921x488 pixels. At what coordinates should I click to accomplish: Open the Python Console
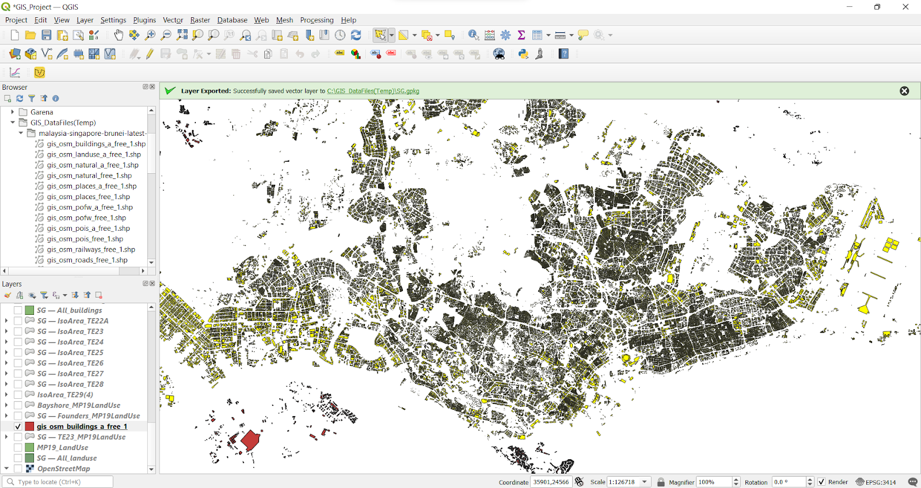523,54
